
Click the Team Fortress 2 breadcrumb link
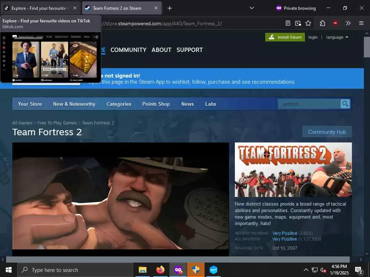tap(98, 123)
